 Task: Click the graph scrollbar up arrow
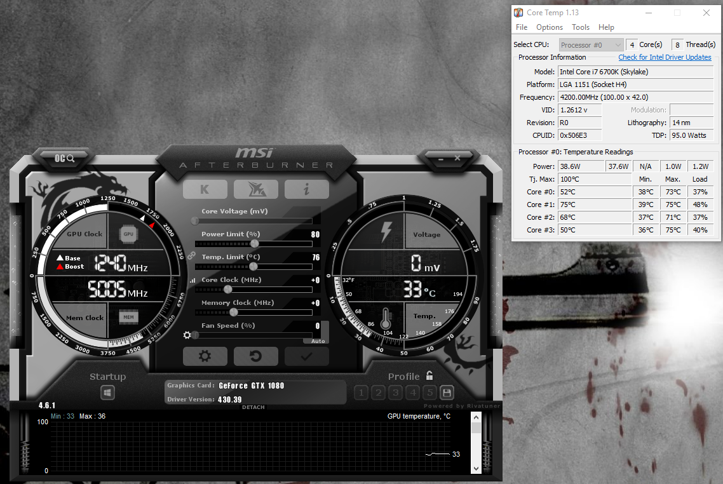(x=476, y=417)
